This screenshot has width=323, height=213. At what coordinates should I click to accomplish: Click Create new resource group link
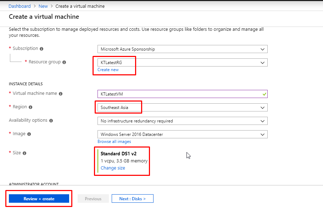[108, 70]
